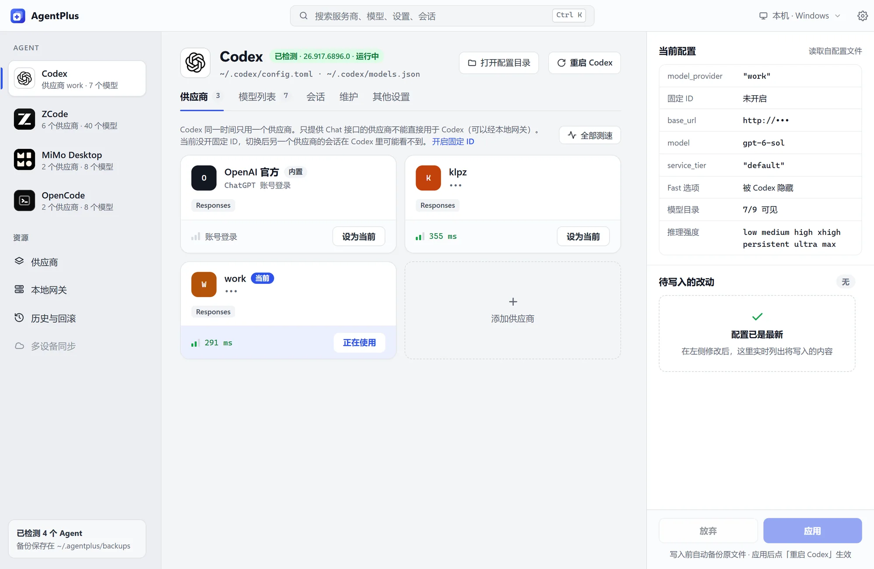The width and height of the screenshot is (874, 569).
Task: Switch to the 供应商 tab
Action: 201,97
